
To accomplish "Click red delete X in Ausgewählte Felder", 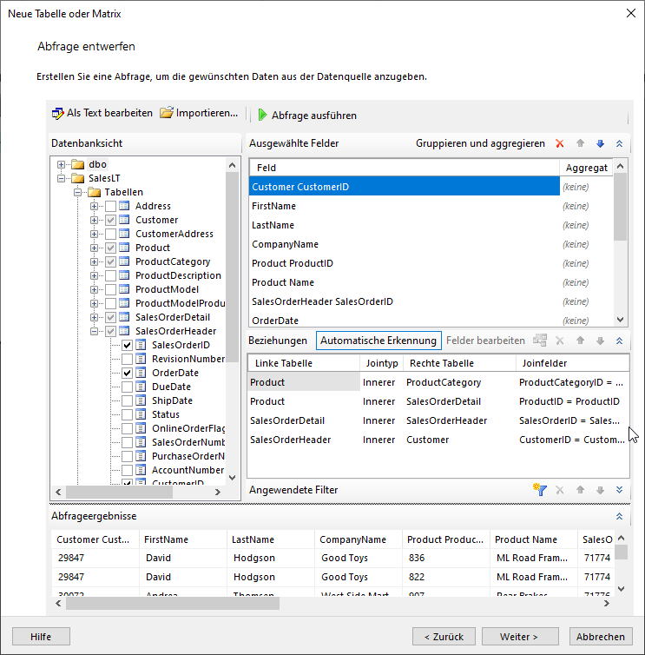I will (x=560, y=144).
